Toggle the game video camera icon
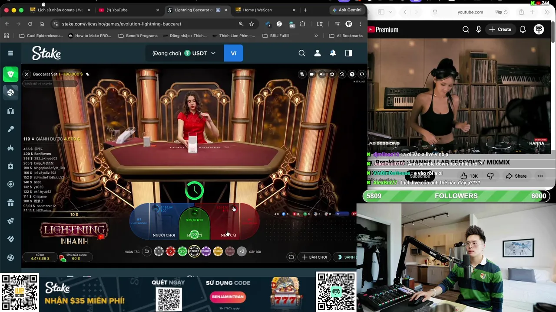This screenshot has height=312, width=556. pyautogui.click(x=312, y=74)
